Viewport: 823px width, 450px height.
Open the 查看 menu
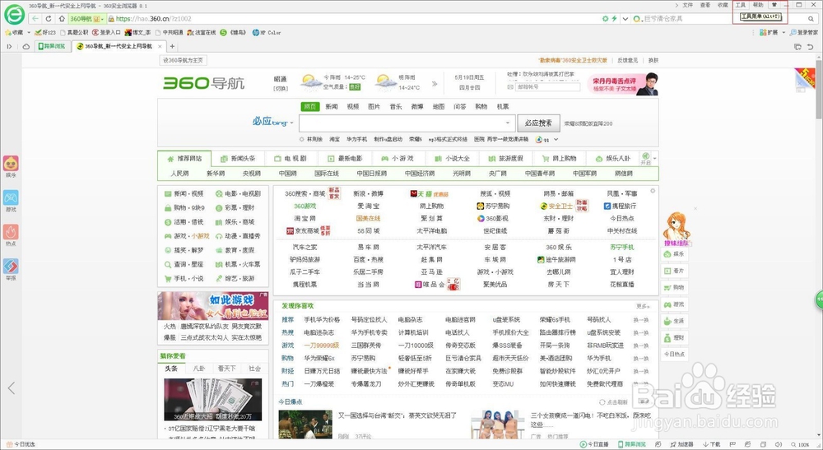[705, 5]
